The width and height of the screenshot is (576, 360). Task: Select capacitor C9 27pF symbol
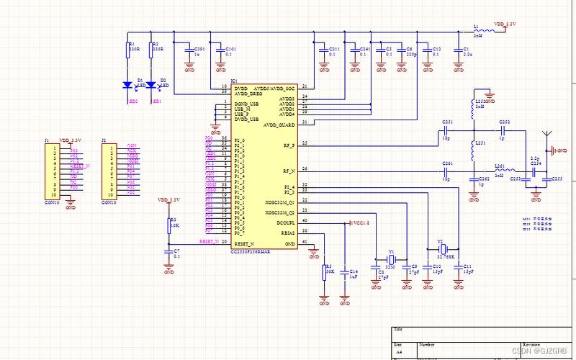tap(406, 268)
